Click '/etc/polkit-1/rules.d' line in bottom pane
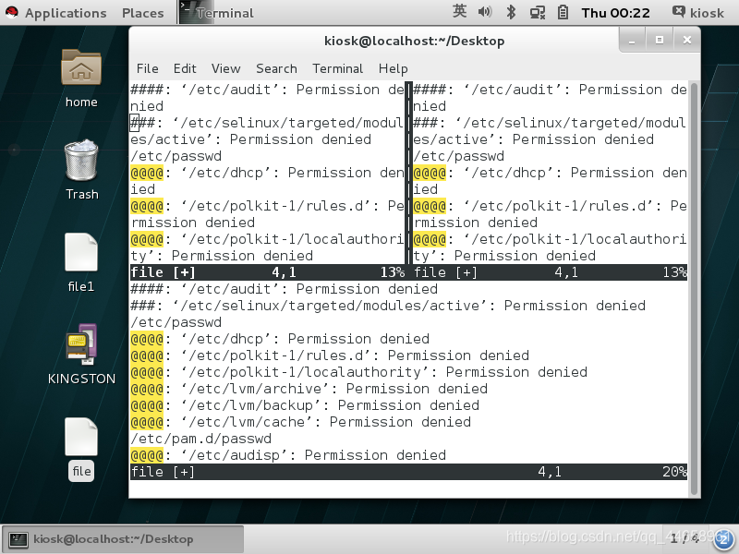The width and height of the screenshot is (739, 554). [330, 355]
